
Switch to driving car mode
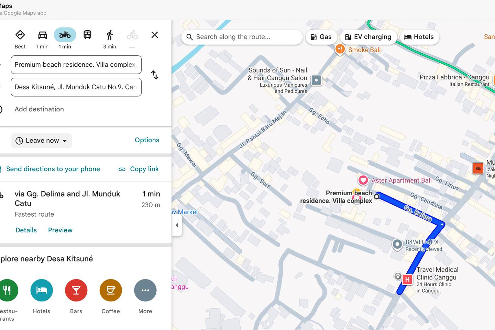(42, 35)
